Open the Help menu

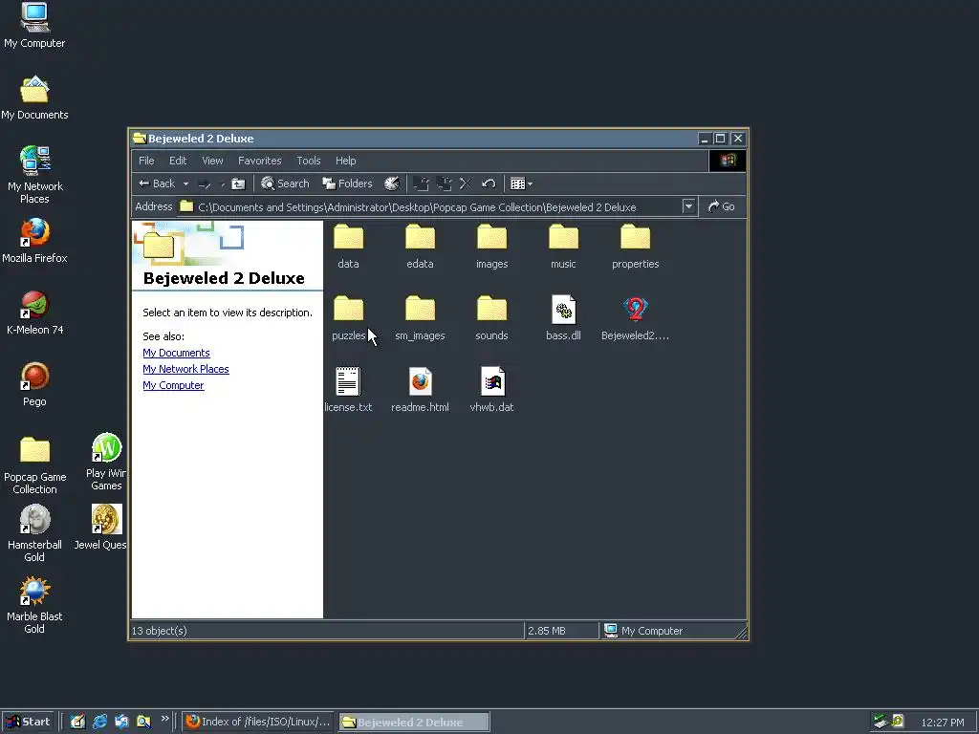(345, 161)
